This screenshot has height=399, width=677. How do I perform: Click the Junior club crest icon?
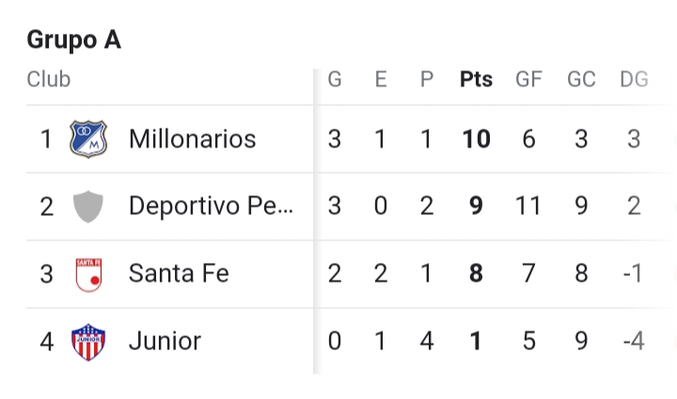click(88, 340)
